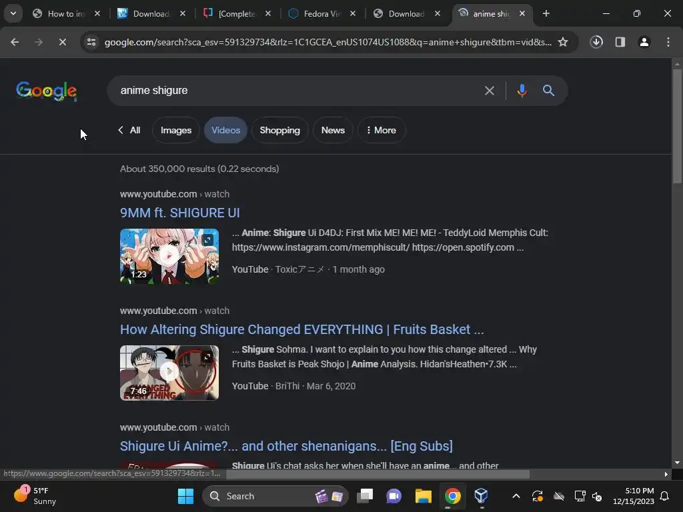Open Chrome three-dot menu

[x=668, y=42]
